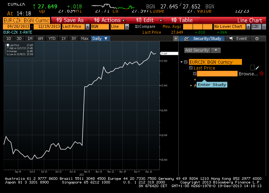Click the 27.649 price marker on axis
The height and width of the screenshot is (193, 269).
[x=169, y=53]
